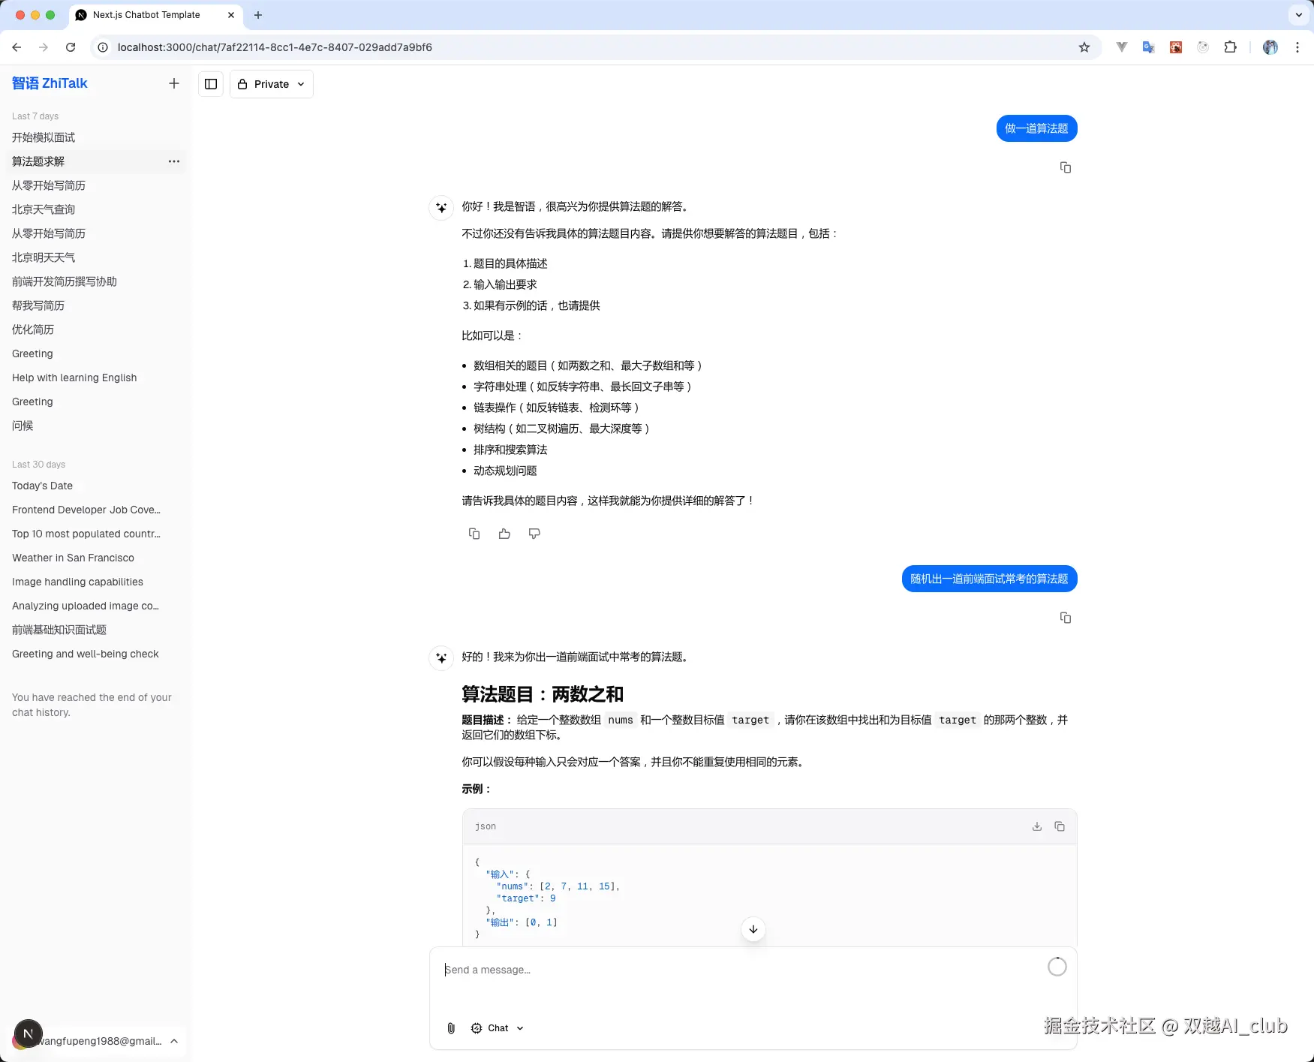Thumbs up the assistant's response
1314x1062 pixels.
[504, 533]
